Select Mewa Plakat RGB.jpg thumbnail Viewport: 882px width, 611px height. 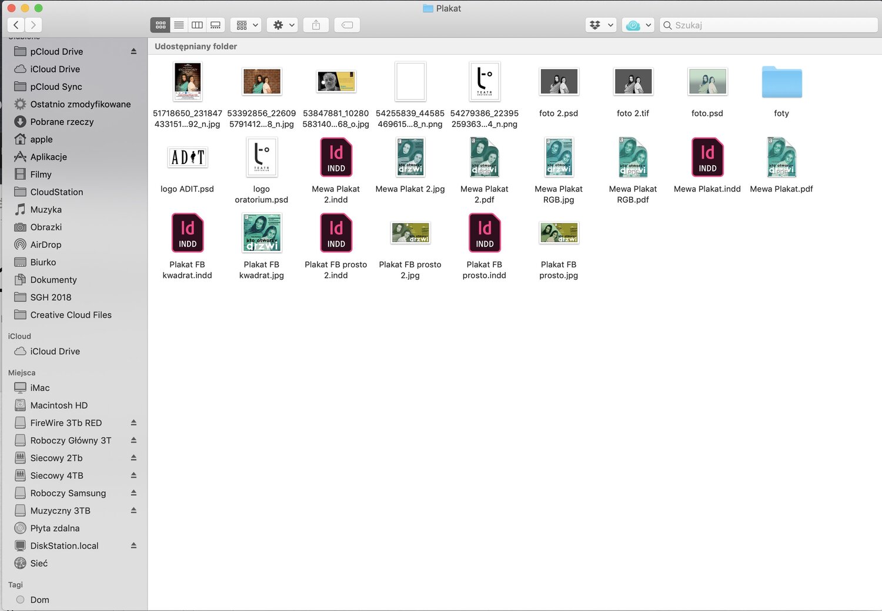click(x=559, y=157)
